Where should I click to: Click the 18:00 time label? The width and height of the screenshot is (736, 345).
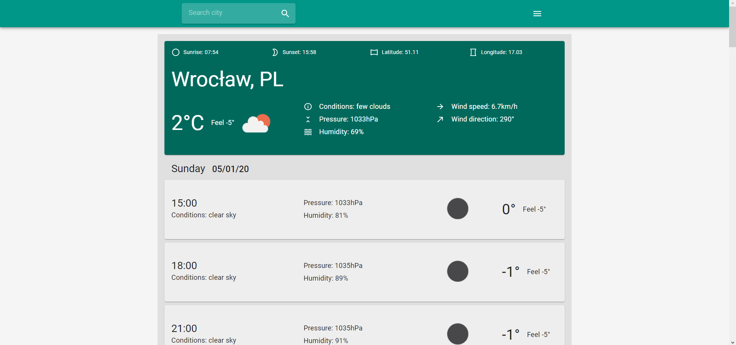coord(184,266)
